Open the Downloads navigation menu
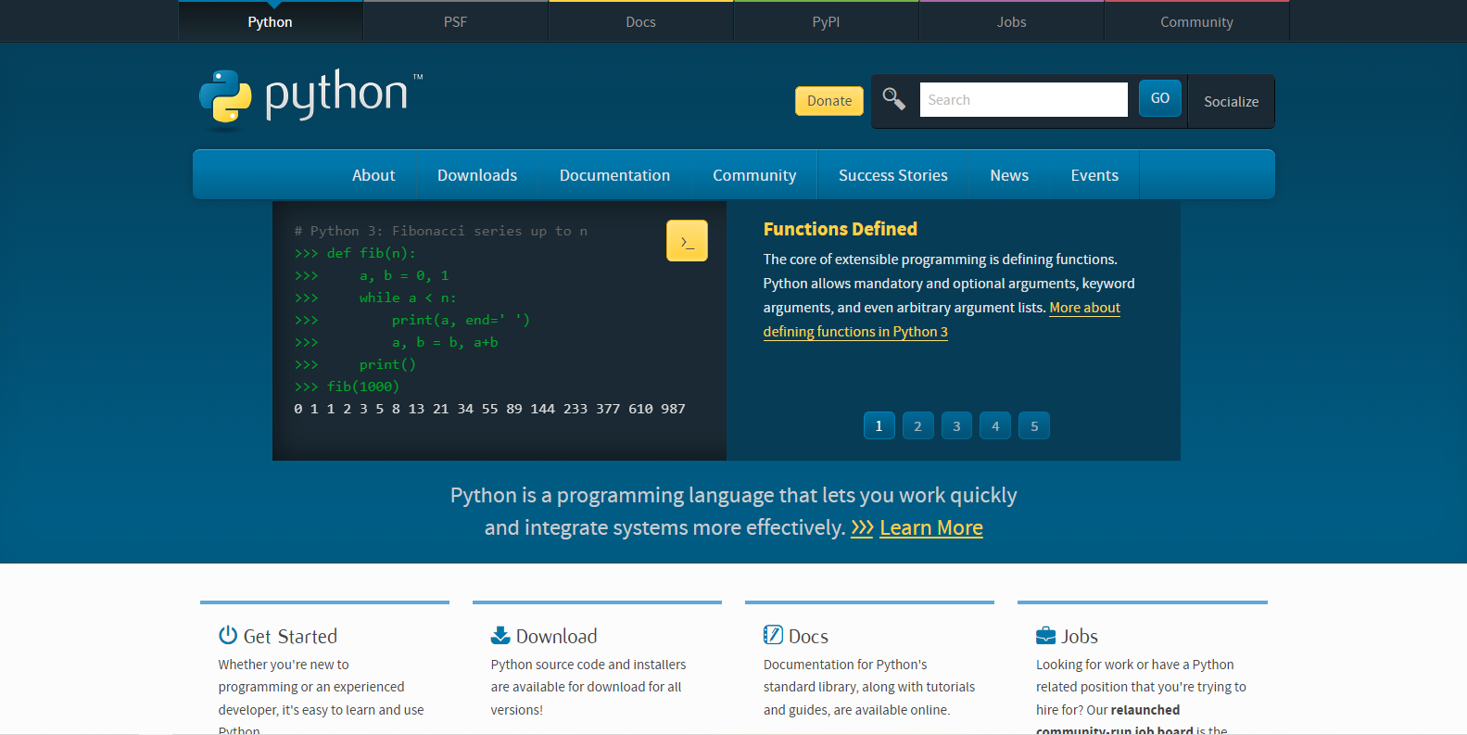This screenshot has width=1467, height=735. [477, 175]
